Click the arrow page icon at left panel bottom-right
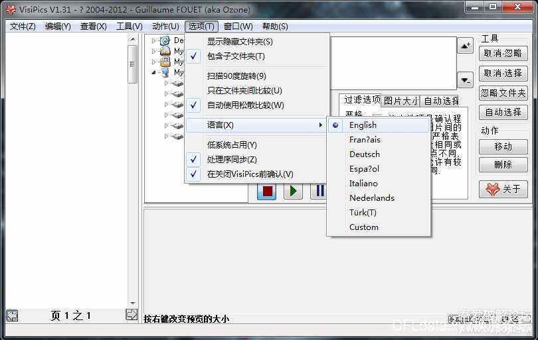 pyautogui.click(x=132, y=314)
